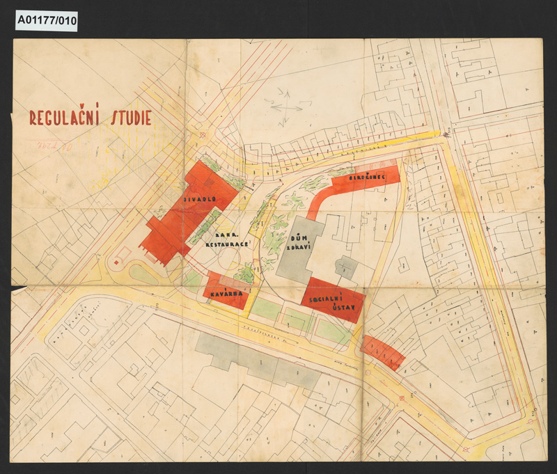Screen dimensions: 557x474
Task: Click the ZAHR. RESTAURACE label
Action: pos(227,239)
